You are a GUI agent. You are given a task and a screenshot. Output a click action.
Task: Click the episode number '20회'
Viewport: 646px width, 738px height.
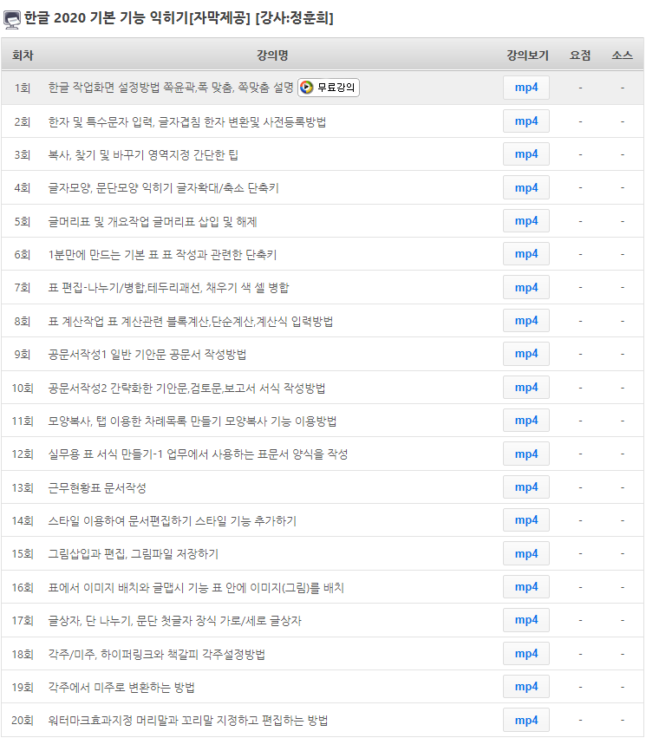coord(23,721)
